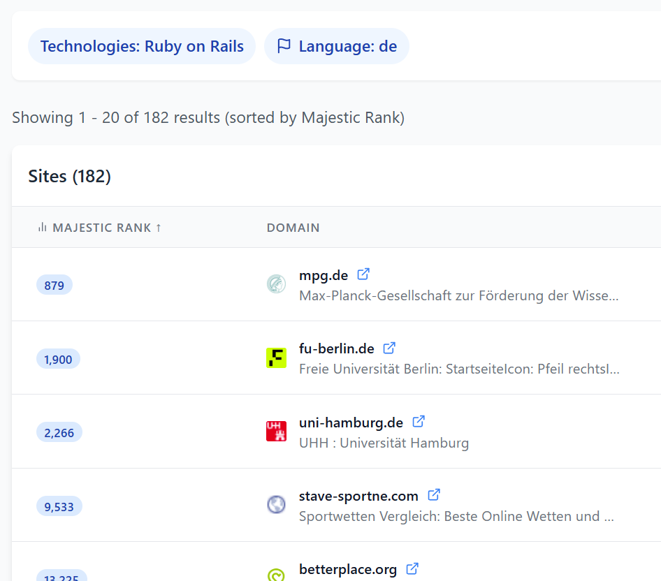The image size is (661, 581).
Task: Select the Technologies: Ruby on Rails filter chip
Action: tap(142, 47)
